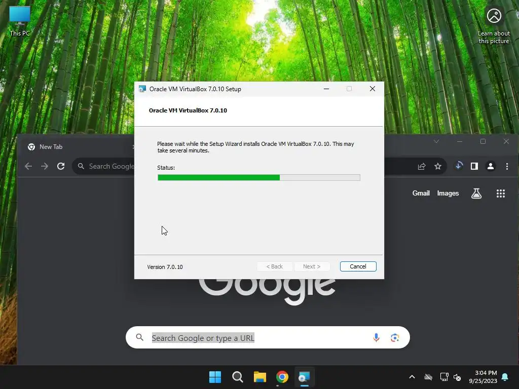
Task: Open clock and date panel
Action: (483, 377)
